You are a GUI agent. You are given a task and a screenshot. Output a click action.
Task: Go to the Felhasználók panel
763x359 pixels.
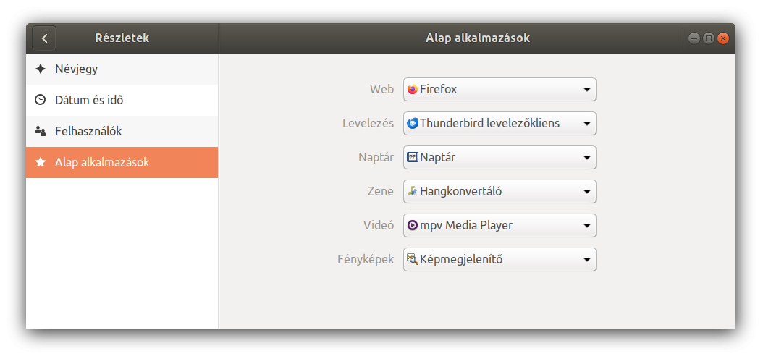click(122, 131)
